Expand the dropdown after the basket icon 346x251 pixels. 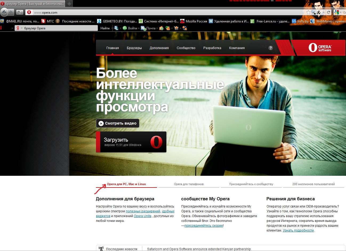point(180,28)
